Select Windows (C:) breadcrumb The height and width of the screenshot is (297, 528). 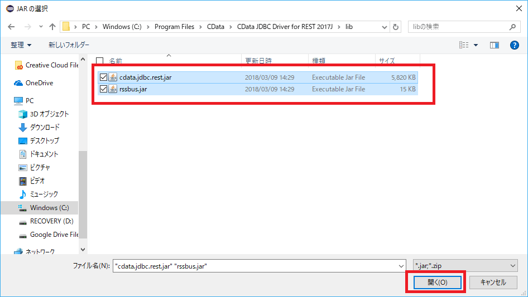pos(122,27)
